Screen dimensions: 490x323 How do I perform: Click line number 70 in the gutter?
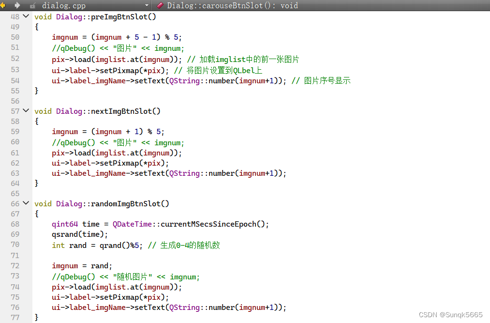tap(15, 245)
